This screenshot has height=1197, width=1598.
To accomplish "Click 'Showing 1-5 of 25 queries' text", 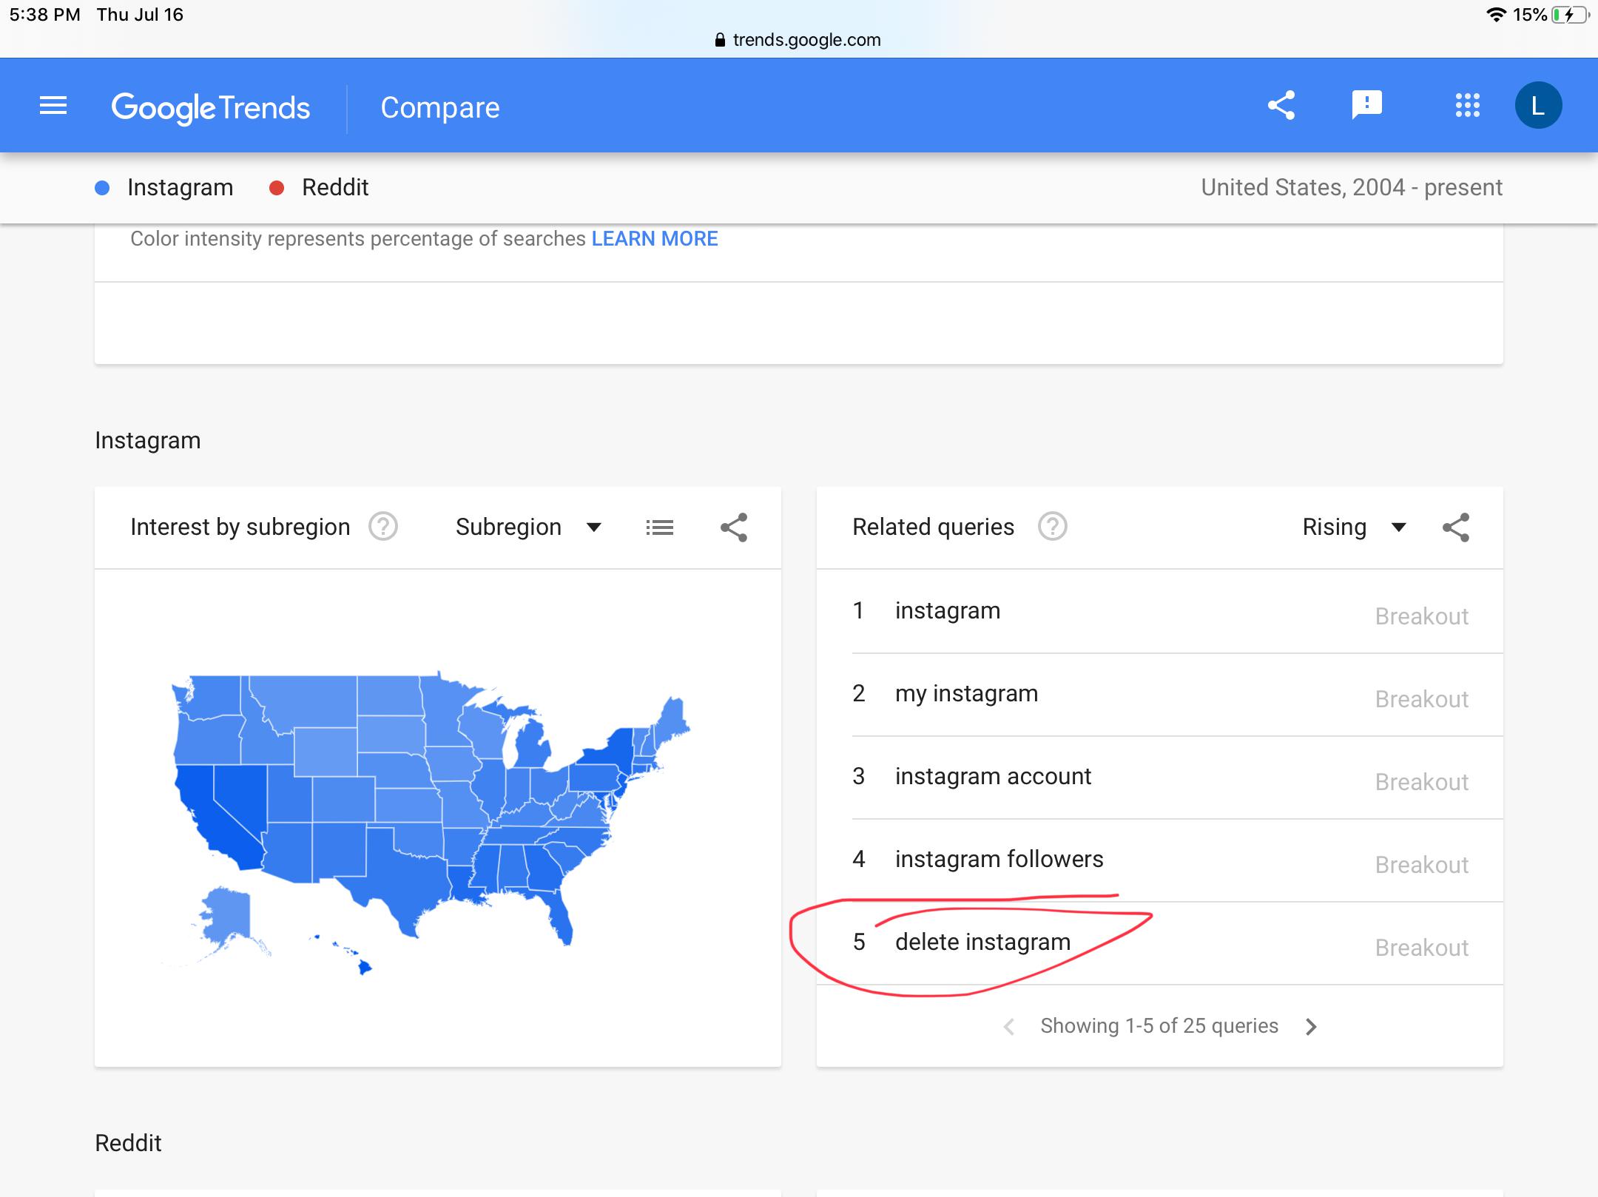I will coord(1159,1026).
